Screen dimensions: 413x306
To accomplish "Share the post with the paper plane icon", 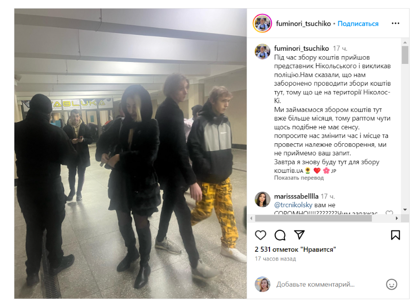I will tap(299, 235).
